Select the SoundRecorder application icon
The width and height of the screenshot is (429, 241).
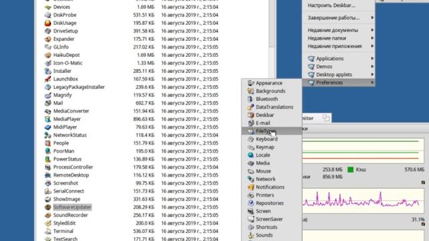click(48, 216)
